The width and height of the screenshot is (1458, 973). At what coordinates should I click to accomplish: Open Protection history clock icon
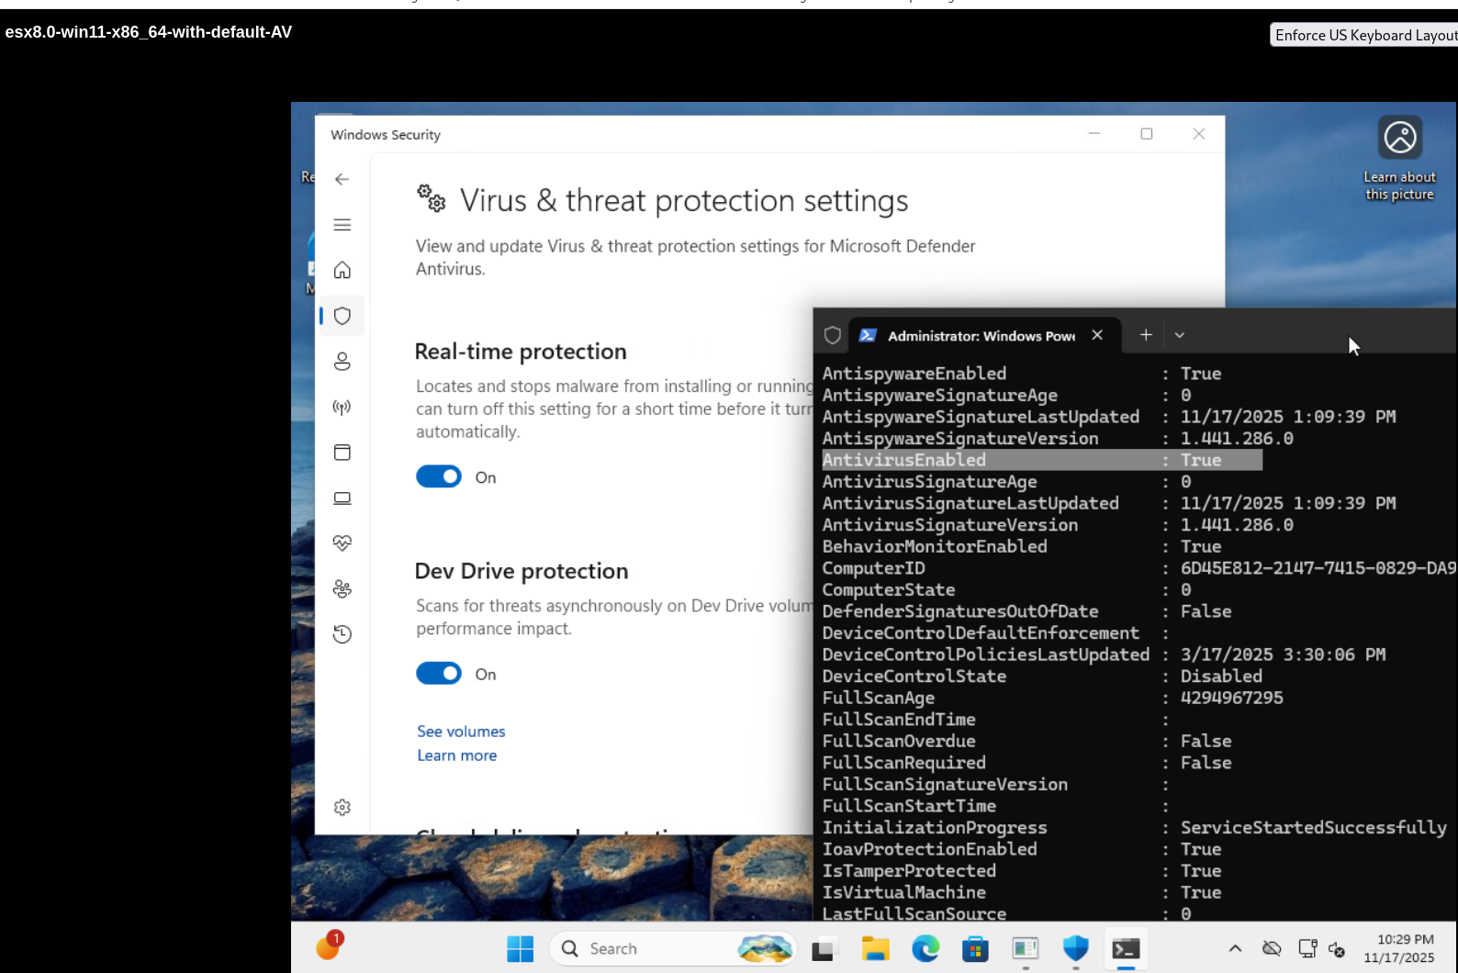click(342, 634)
